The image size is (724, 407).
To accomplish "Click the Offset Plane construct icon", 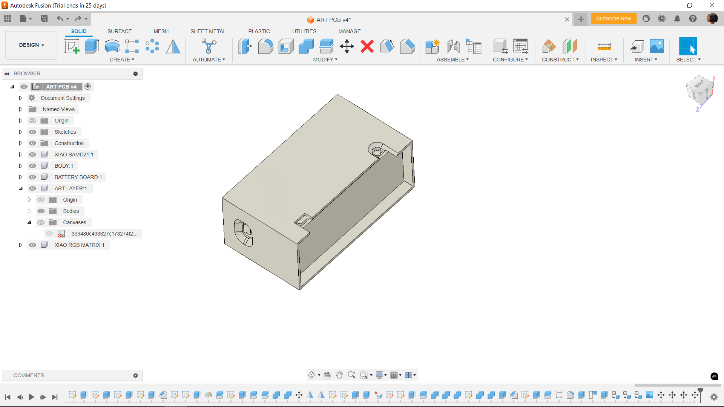I will tap(549, 46).
